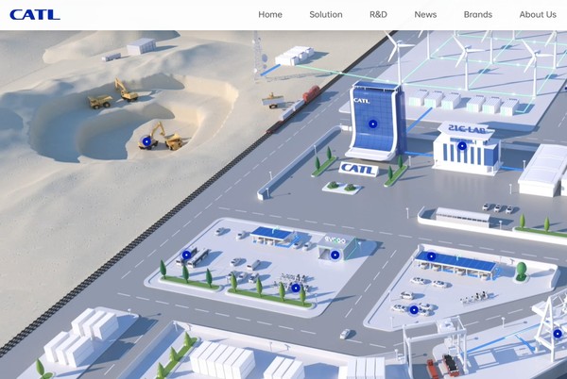Open the Home page from the navigation bar
Viewport: 567px width, 379px height.
pyautogui.click(x=270, y=14)
